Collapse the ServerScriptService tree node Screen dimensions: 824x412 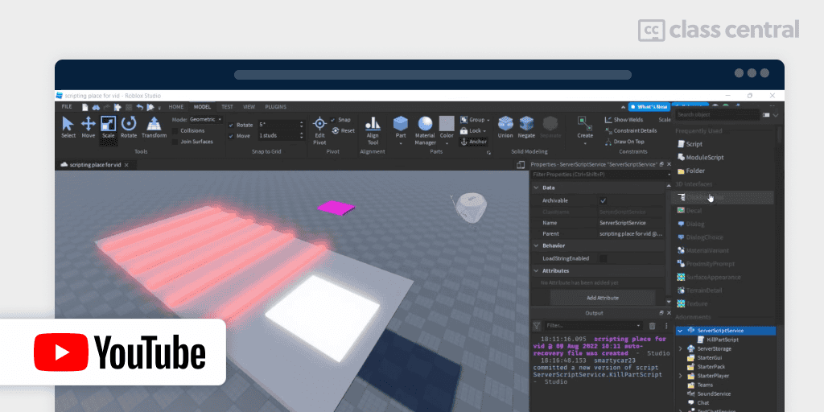(681, 331)
